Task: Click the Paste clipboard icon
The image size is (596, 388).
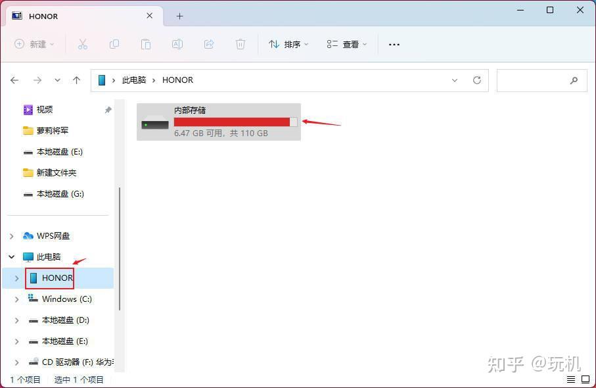Action: 146,44
